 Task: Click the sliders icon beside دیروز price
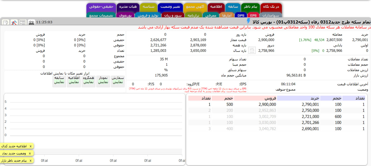pyautogui.click(x=252, y=50)
